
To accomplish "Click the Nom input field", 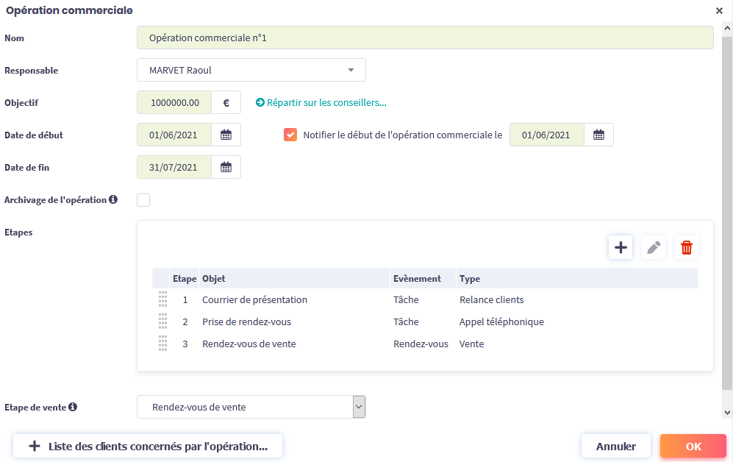I will 424,38.
